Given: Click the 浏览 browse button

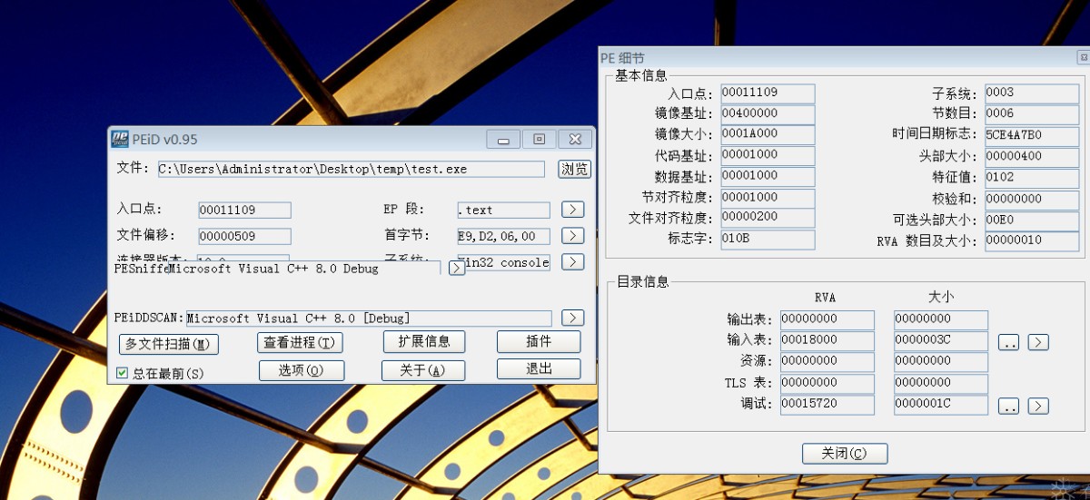Looking at the screenshot, I should point(574,169).
